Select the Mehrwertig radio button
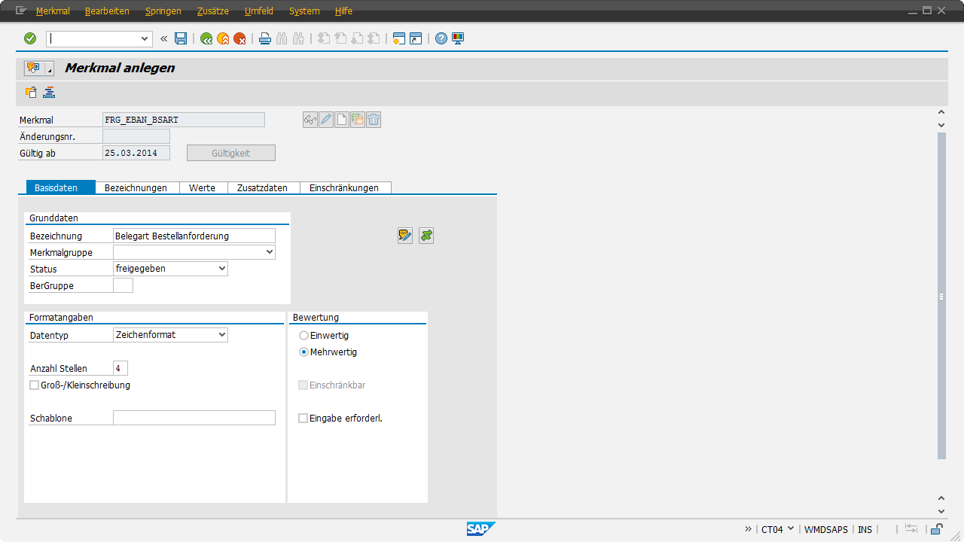The width and height of the screenshot is (964, 542). point(304,352)
